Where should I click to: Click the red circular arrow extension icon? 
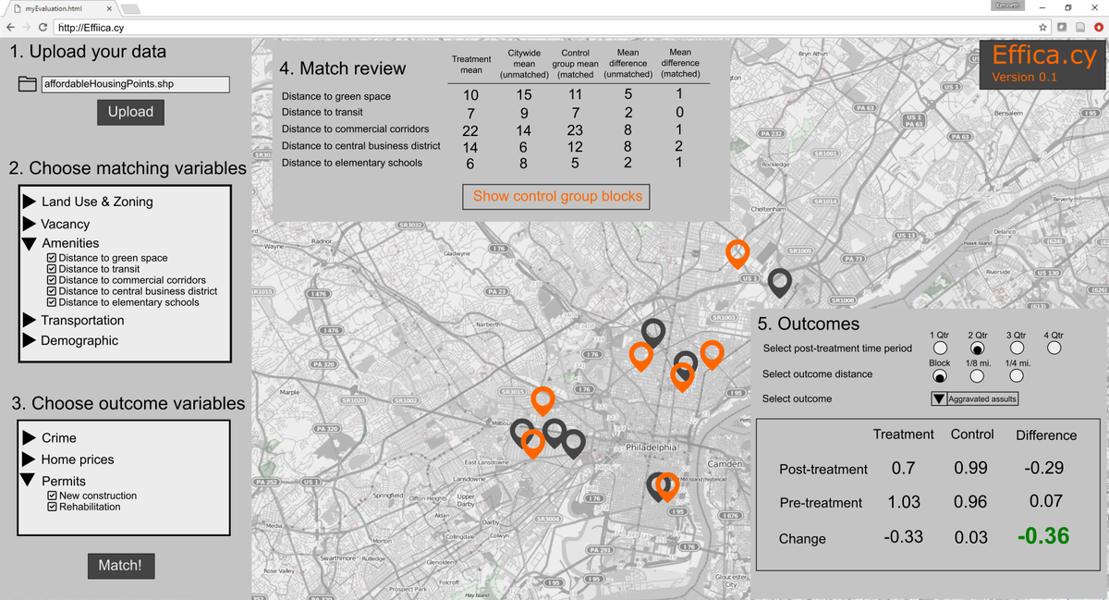[1097, 27]
